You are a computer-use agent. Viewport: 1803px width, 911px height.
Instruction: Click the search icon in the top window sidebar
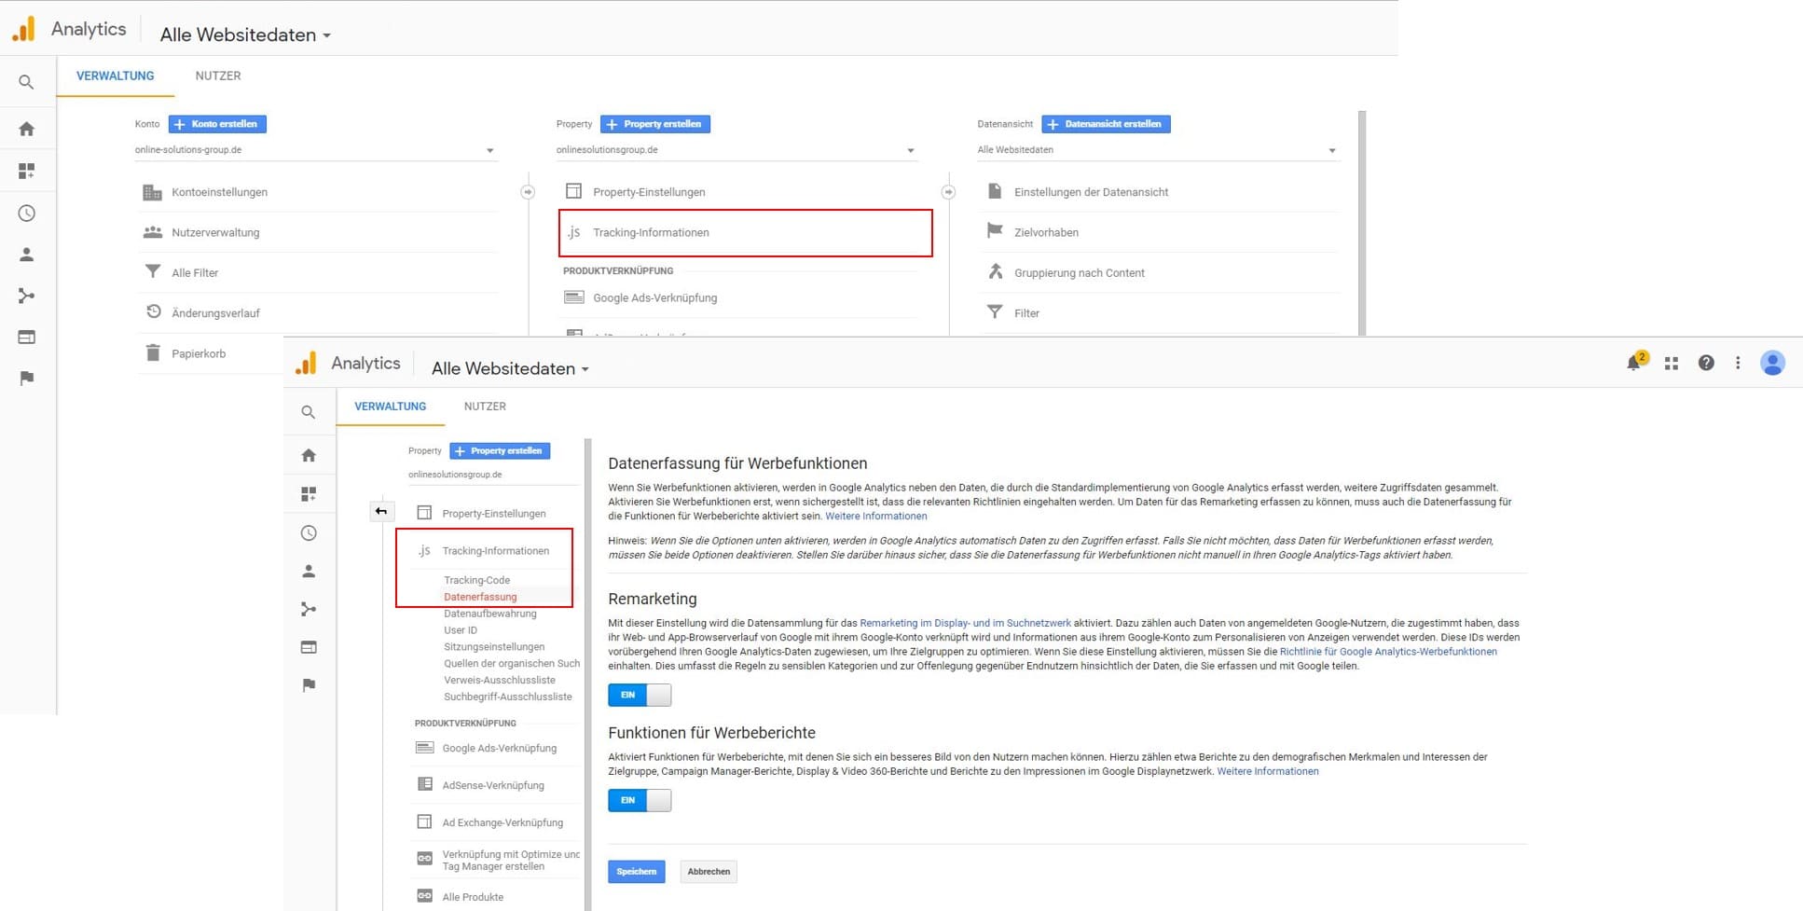point(26,82)
